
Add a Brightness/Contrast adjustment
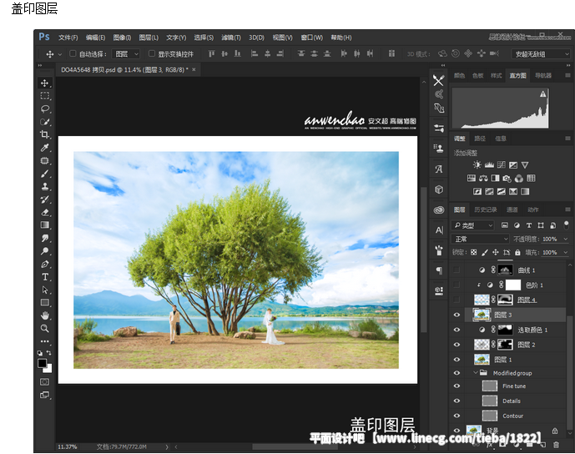coord(477,165)
